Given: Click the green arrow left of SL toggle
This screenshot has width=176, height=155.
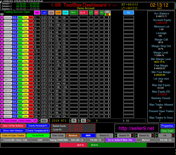Looking at the screenshot, I should 80,121.
